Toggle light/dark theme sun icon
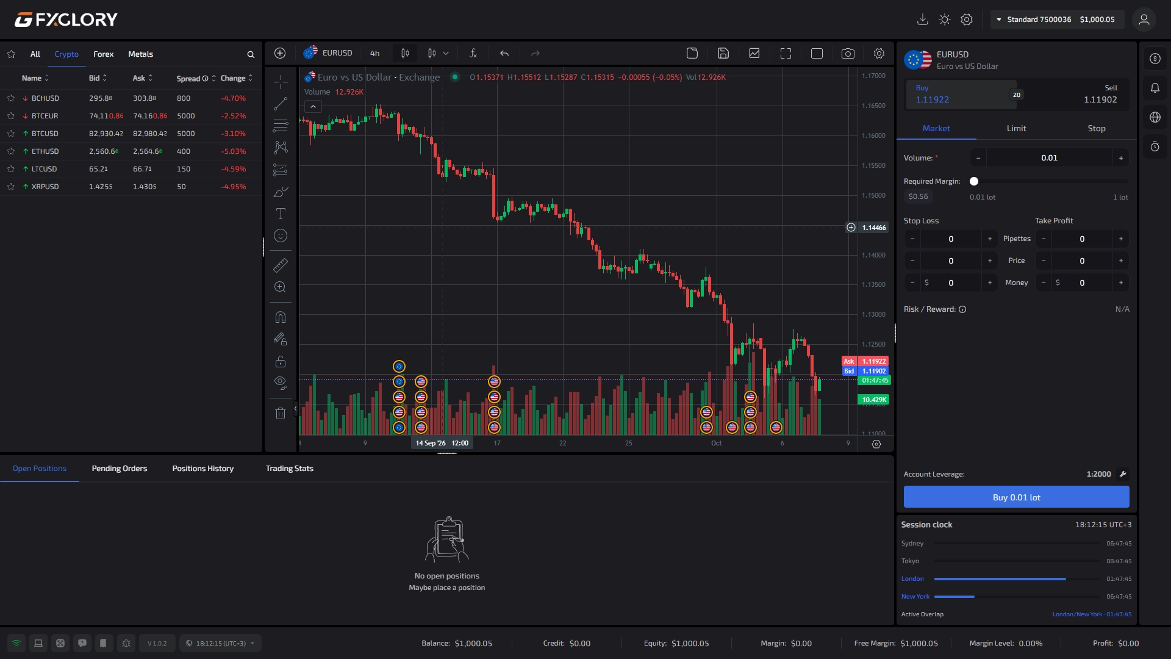 tap(945, 20)
